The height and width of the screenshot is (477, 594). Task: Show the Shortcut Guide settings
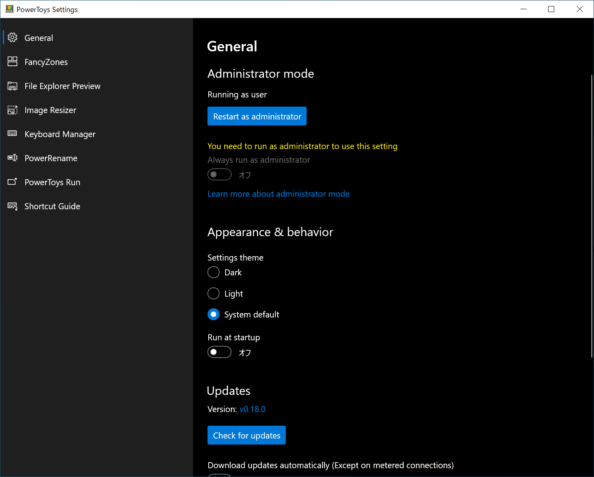click(x=96, y=206)
